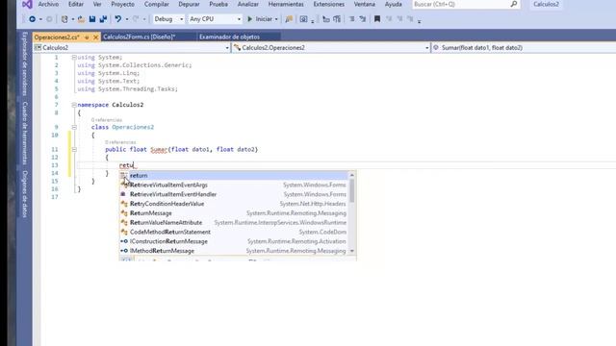The image size is (616, 346).
Task: Close the Operaciones2.cs tab with the X
Action: (95, 37)
